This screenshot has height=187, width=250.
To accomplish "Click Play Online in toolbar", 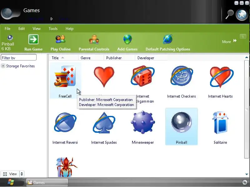I will point(61,43).
